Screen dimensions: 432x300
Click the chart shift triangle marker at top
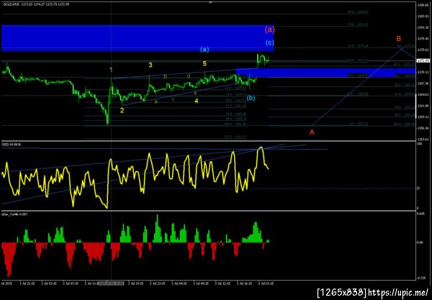(x=210, y=2)
